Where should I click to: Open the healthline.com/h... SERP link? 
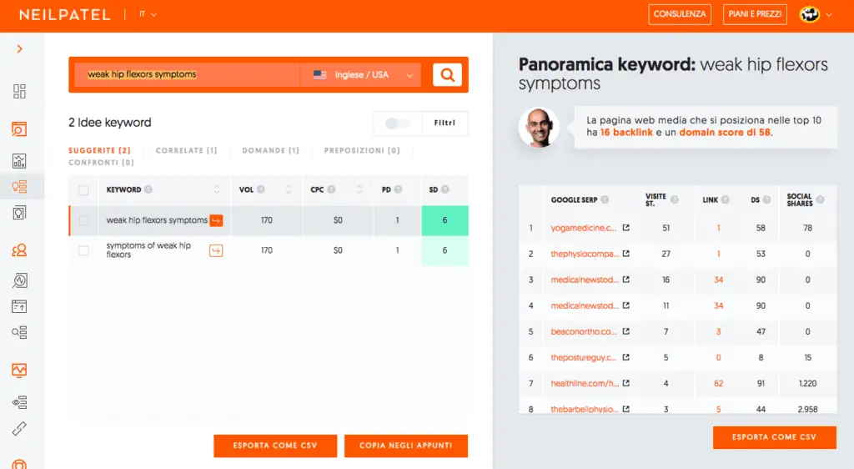[585, 384]
